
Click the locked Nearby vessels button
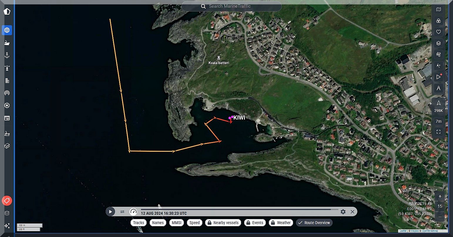coord(223,223)
